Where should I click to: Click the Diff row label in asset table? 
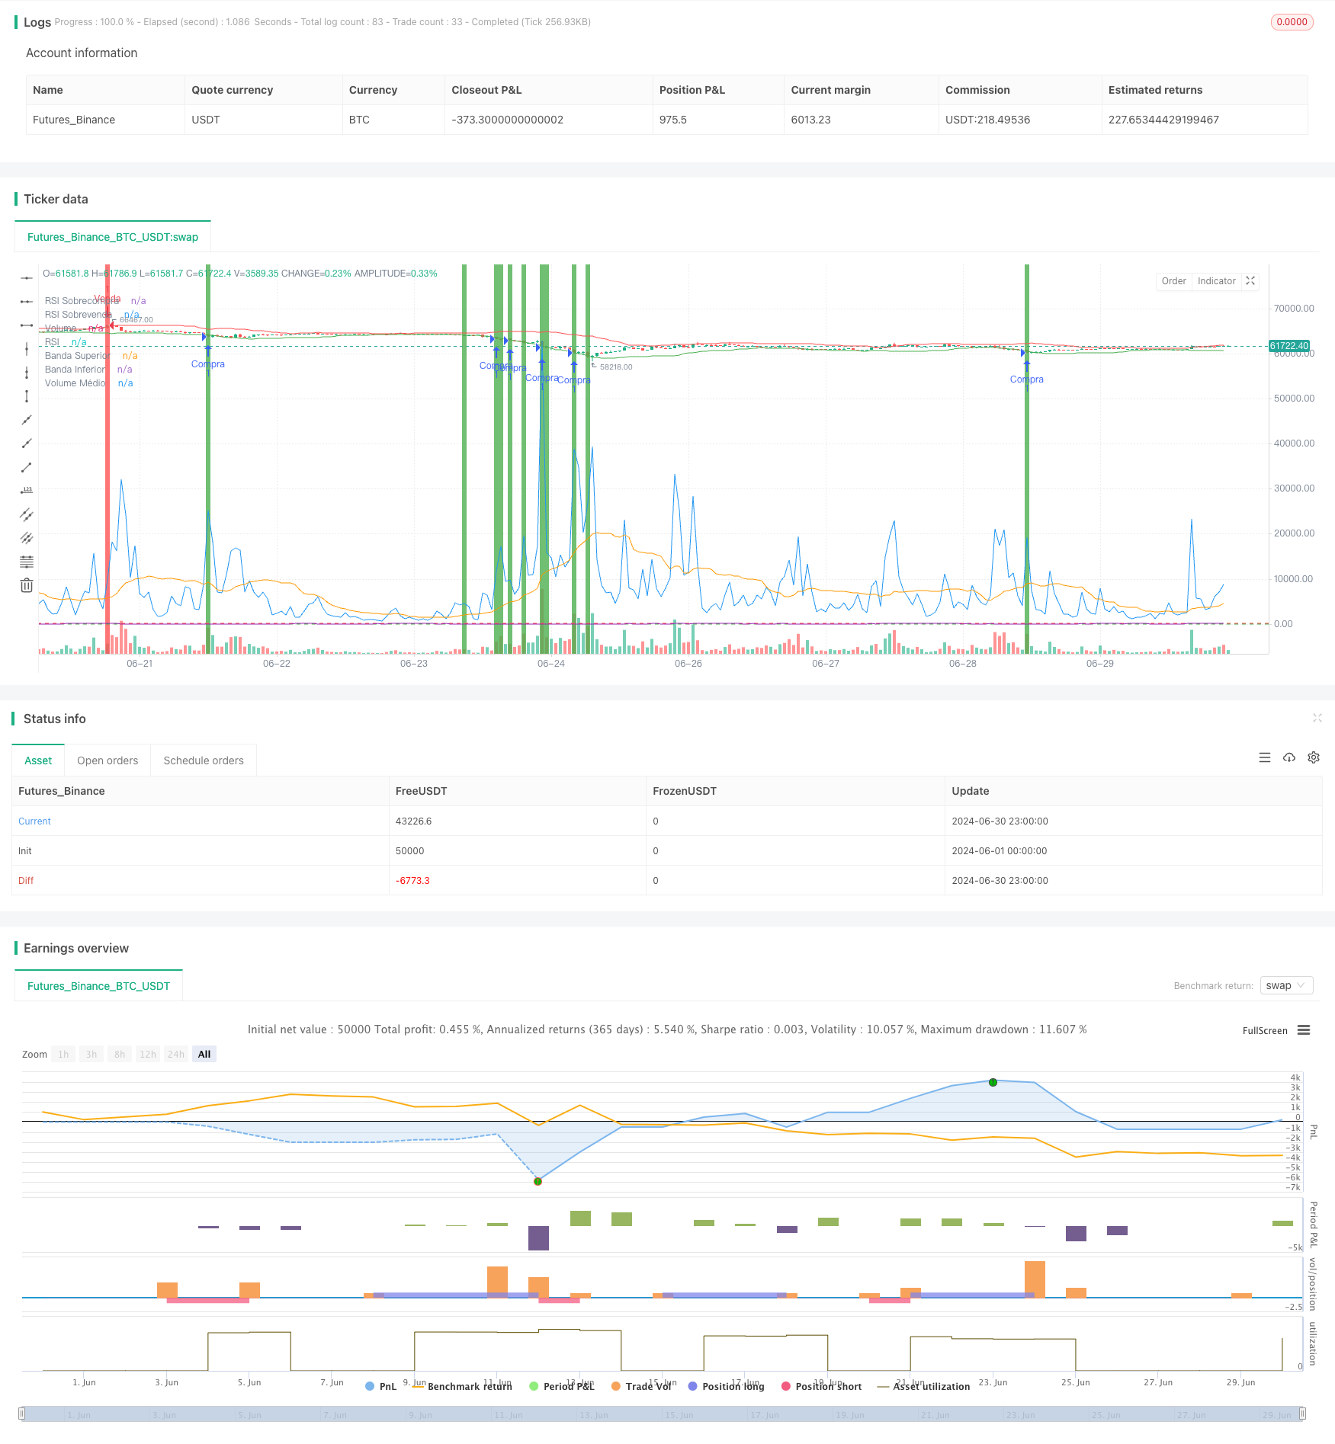coord(26,881)
